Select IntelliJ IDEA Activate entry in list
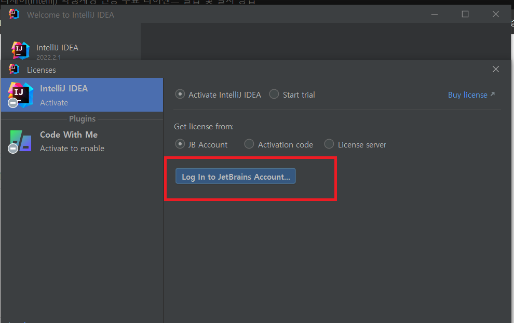Screen dimensions: 514x323 point(82,95)
